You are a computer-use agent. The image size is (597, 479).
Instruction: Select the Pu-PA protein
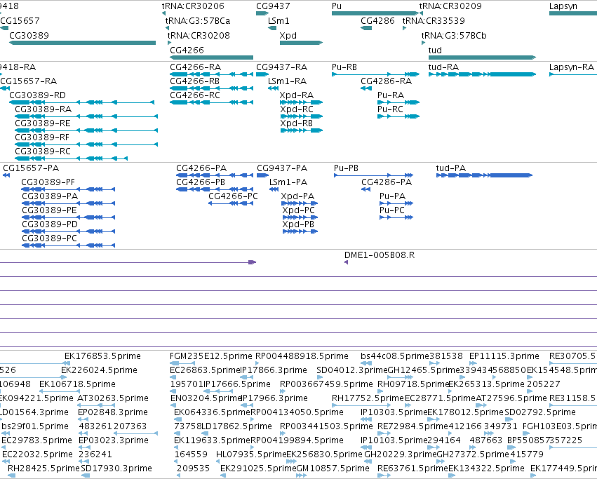coord(393,196)
